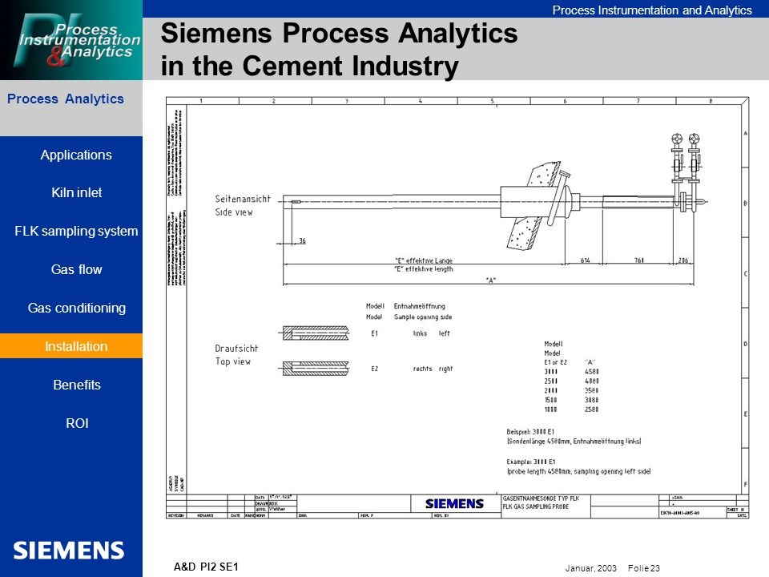Viewport: 769px width, 577px height.
Task: Click the hatched kiln wall section
Action: click(x=533, y=205)
